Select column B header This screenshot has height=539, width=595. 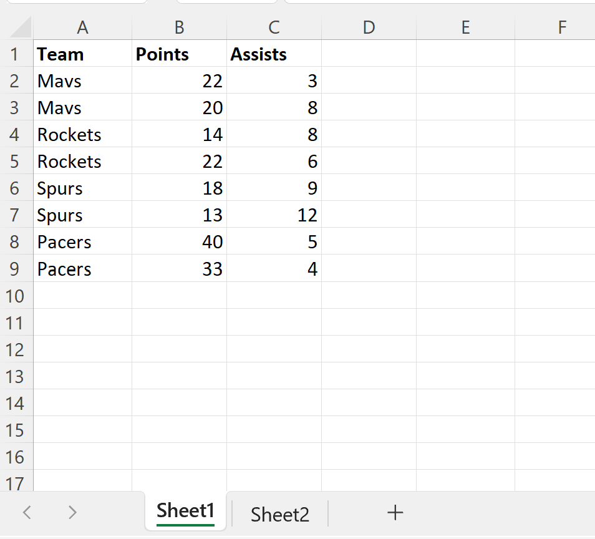click(x=179, y=27)
